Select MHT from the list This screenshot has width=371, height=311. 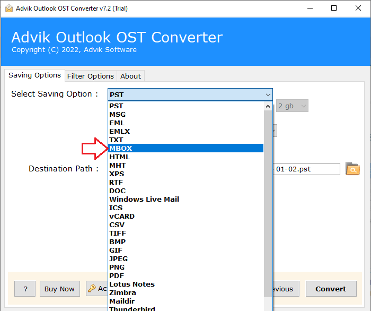pyautogui.click(x=185, y=166)
